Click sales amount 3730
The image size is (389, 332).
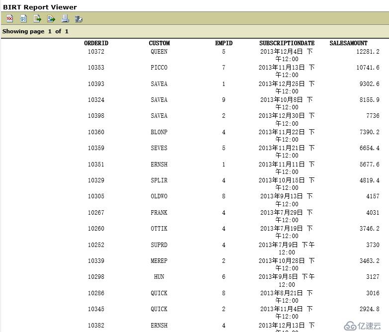(x=373, y=245)
